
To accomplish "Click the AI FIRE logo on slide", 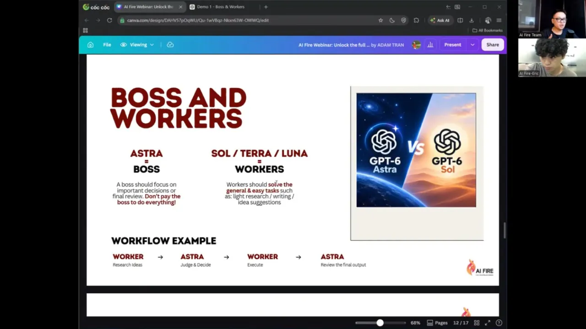I will point(480,267).
